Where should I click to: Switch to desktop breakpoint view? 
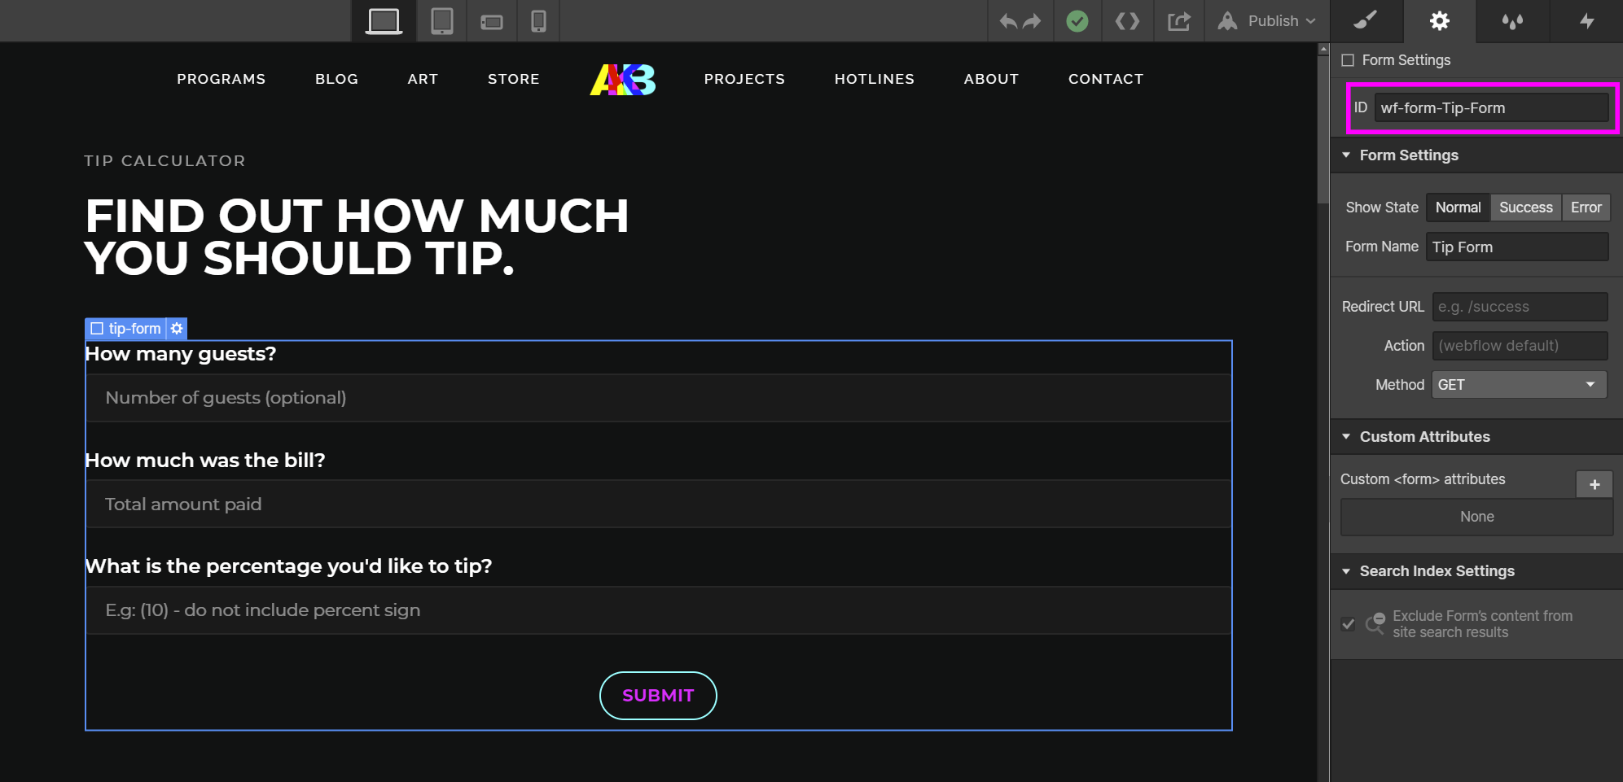click(x=384, y=20)
